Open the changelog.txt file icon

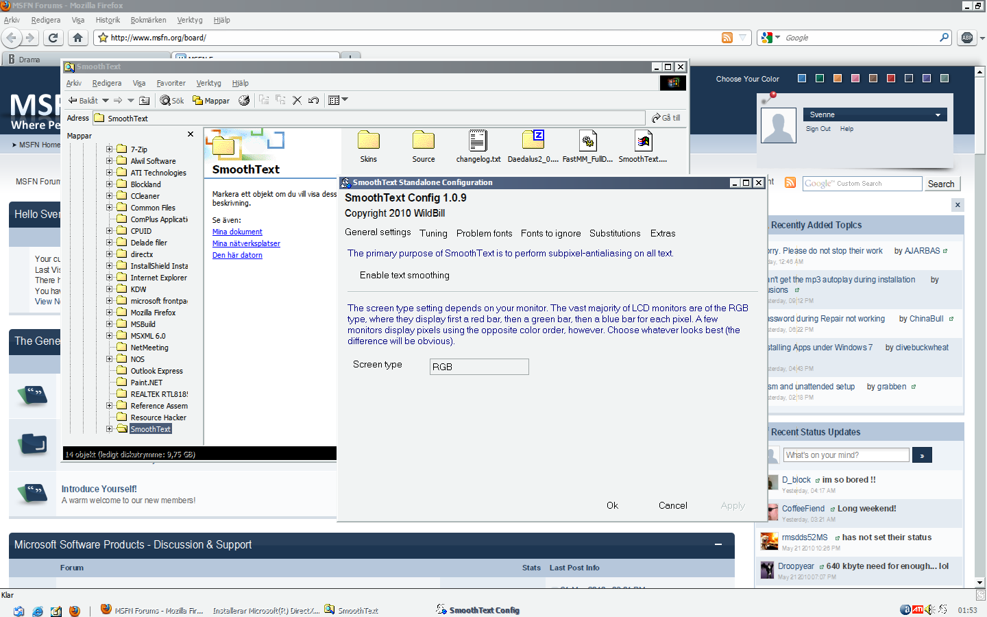click(478, 146)
